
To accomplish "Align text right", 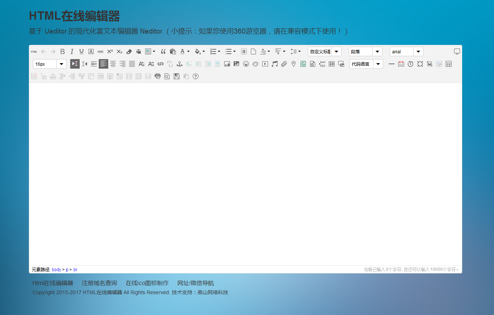I will point(122,64).
